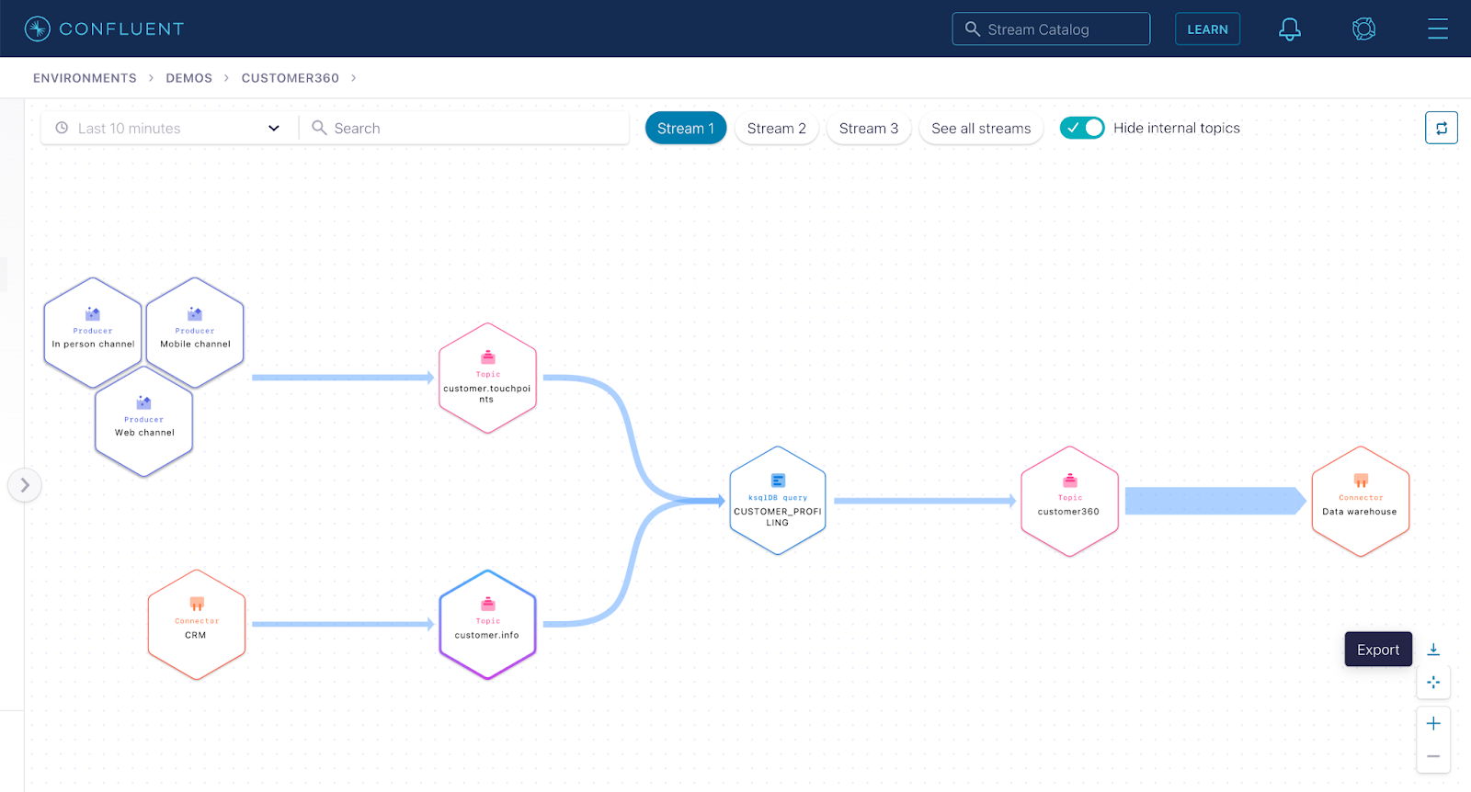Click the Confluent logo icon
1471x792 pixels.
[x=37, y=29]
